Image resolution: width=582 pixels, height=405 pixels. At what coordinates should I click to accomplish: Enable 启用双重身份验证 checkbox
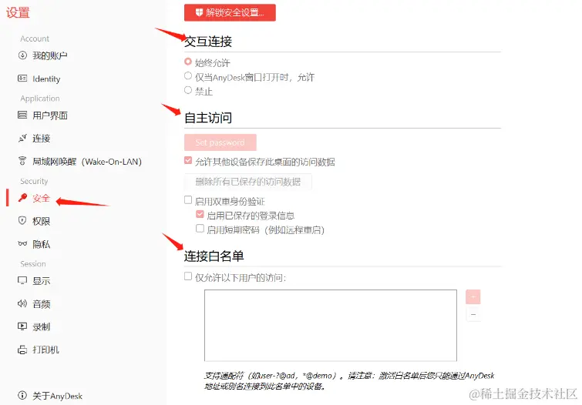point(188,200)
